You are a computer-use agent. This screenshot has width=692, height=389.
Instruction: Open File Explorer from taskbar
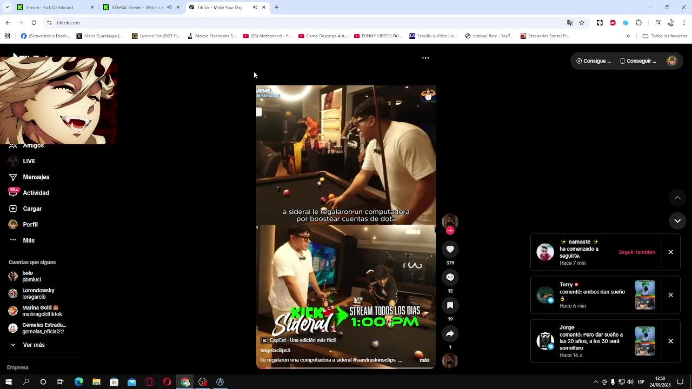96,382
